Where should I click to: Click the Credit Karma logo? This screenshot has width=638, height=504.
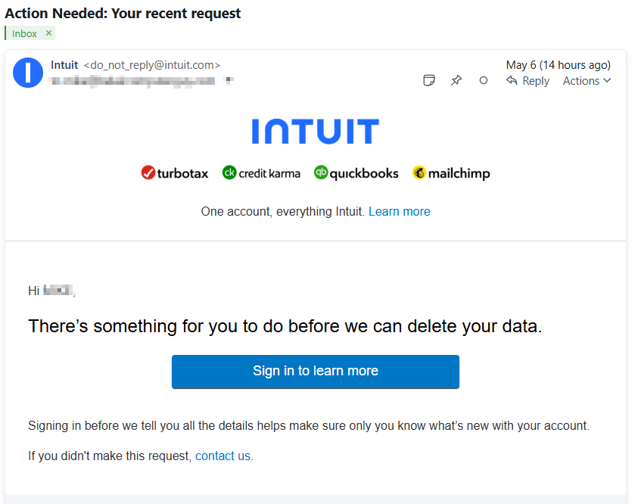261,173
